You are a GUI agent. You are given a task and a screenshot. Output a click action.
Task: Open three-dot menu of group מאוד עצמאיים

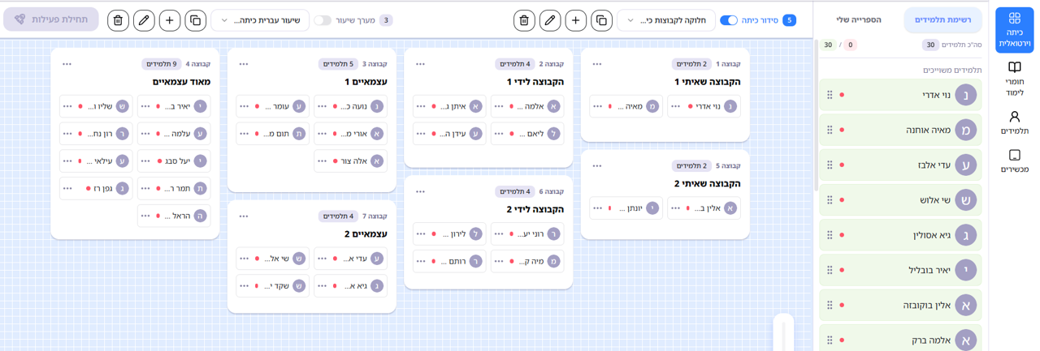(67, 64)
